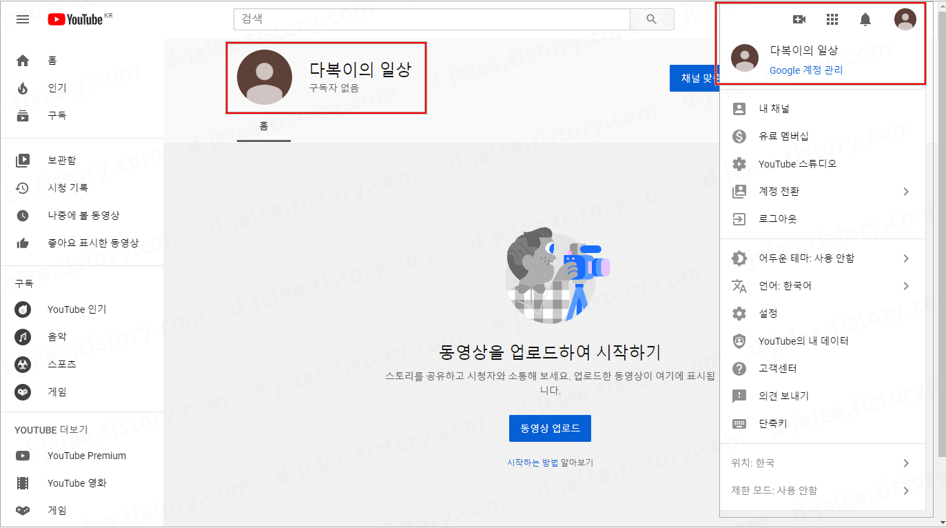Go to 홈 in the sidebar
Viewport: 946px width, 528px height.
tap(82, 61)
